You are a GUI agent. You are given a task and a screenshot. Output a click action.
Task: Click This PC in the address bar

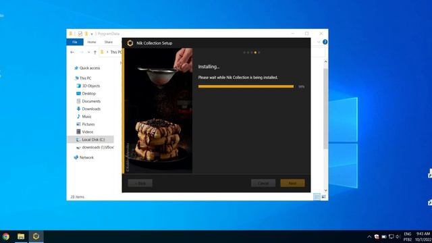[x=115, y=52]
